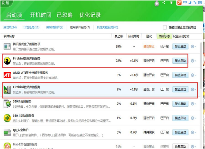Click the yellow Firebird database service icon
This screenshot has width=205, height=149.
point(7,61)
